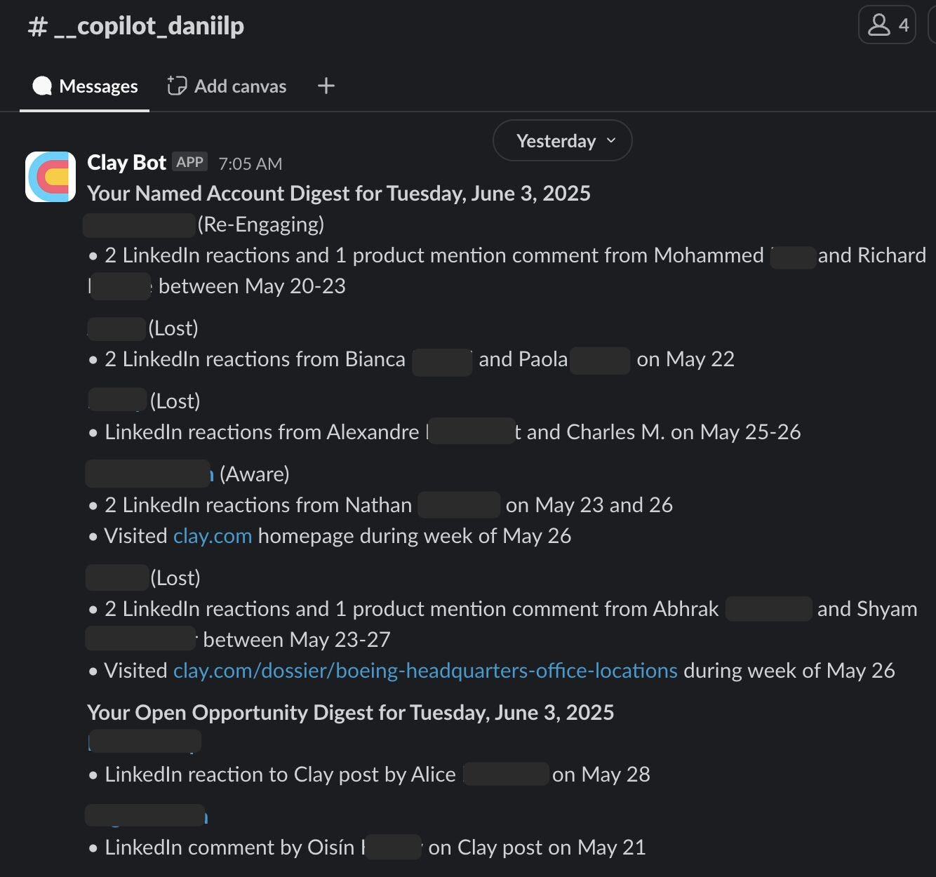Viewport: 936px width, 877px height.
Task: Click the redacted account link above Alice line
Action: pyautogui.click(x=144, y=742)
